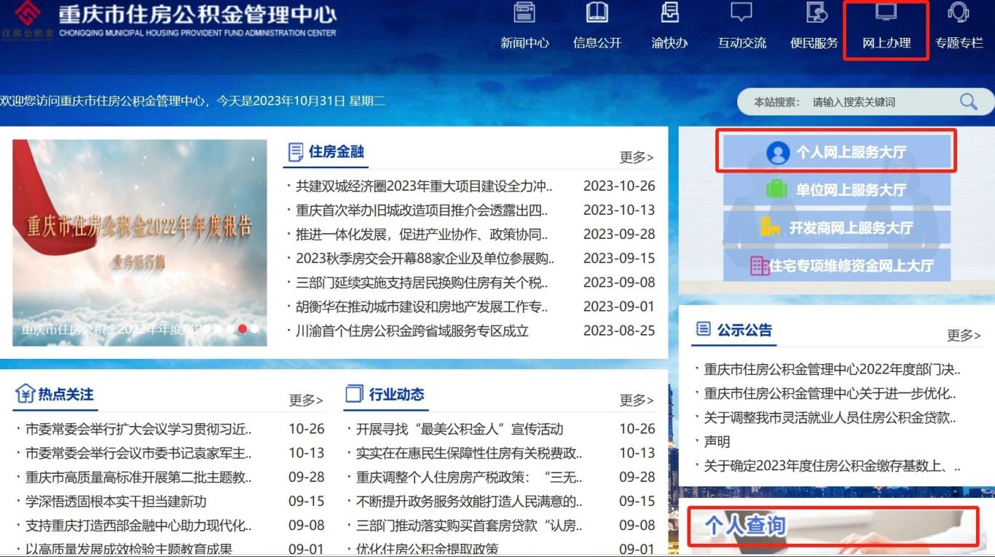Open 重庆调整个人住房房产税政策 article
This screenshot has width=995, height=557.
(469, 478)
